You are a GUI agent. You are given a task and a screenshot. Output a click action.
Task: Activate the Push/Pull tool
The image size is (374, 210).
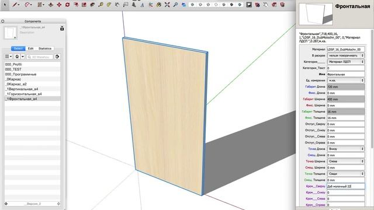tap(51, 5)
